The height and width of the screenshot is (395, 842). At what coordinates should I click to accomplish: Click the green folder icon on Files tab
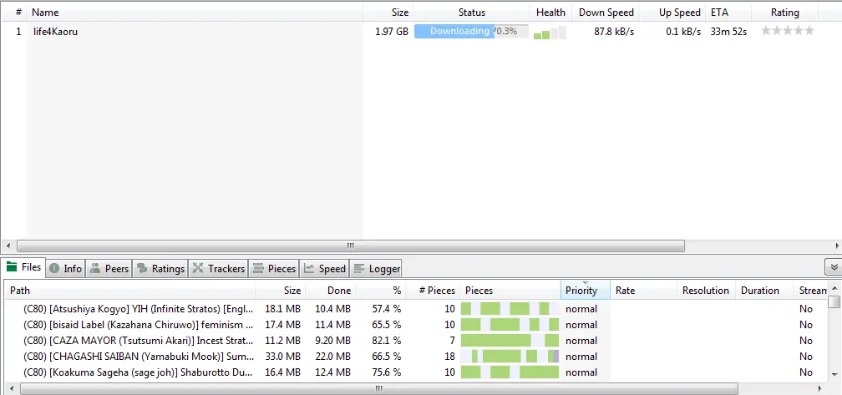(12, 266)
